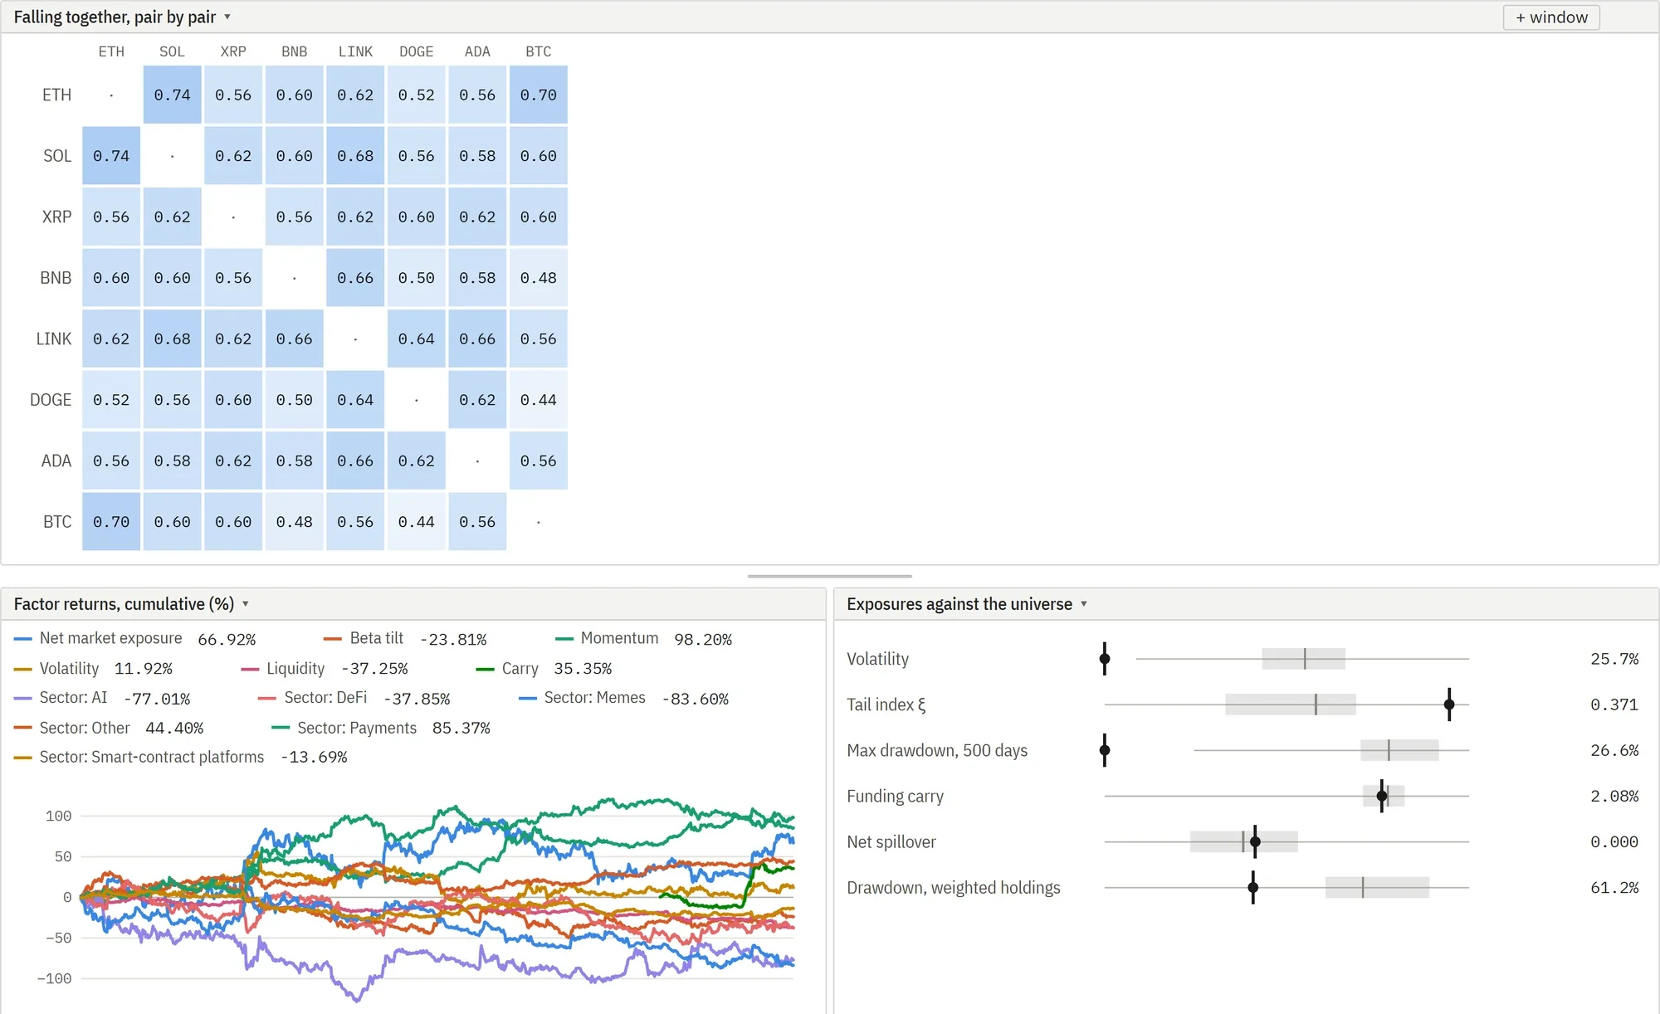Click the Tail index ξ value 0.371
Screen dimensions: 1660x1014
(x=1614, y=704)
